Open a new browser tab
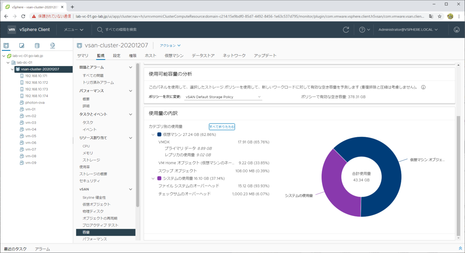Image resolution: width=465 pixels, height=253 pixels. [72, 7]
